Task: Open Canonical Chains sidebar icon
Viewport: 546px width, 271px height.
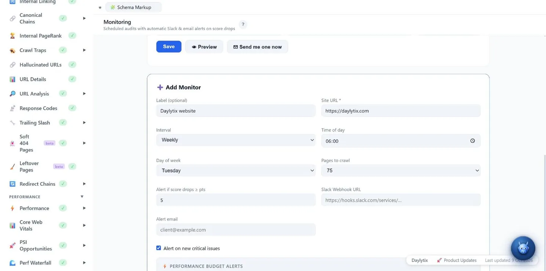Action: point(13,18)
